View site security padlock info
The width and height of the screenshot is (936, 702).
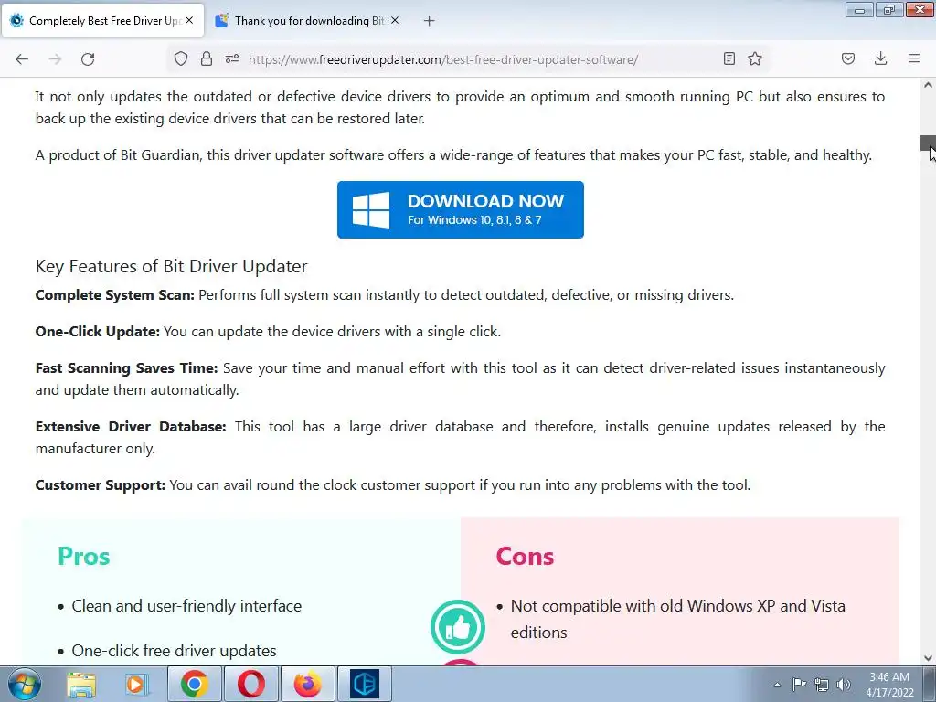[x=207, y=58]
